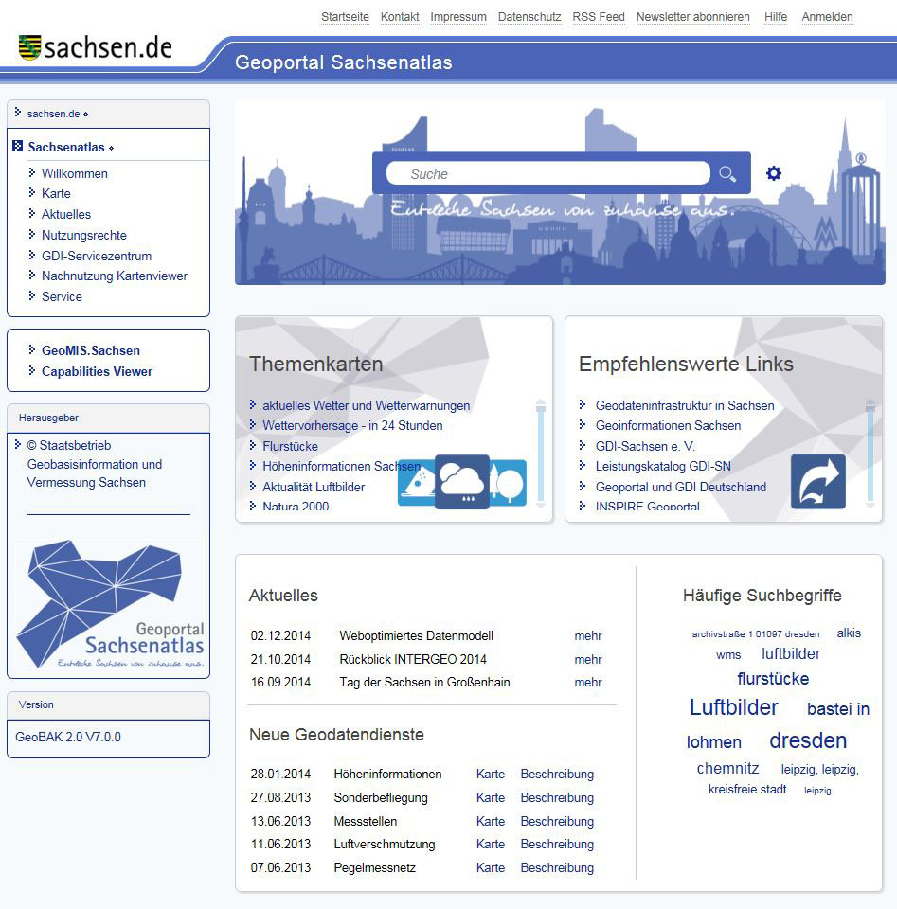Click Empfehlenswerte Links list scrollbar
Image resolution: width=897 pixels, height=909 pixels.
tap(870, 454)
